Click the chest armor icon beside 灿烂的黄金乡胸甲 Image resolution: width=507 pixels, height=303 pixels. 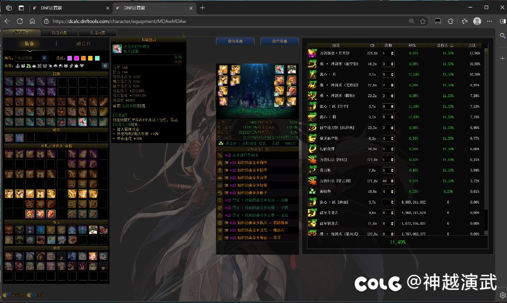(220, 163)
